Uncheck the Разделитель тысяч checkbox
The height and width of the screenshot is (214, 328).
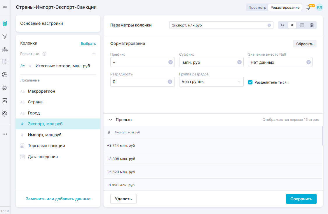pyautogui.click(x=250, y=82)
